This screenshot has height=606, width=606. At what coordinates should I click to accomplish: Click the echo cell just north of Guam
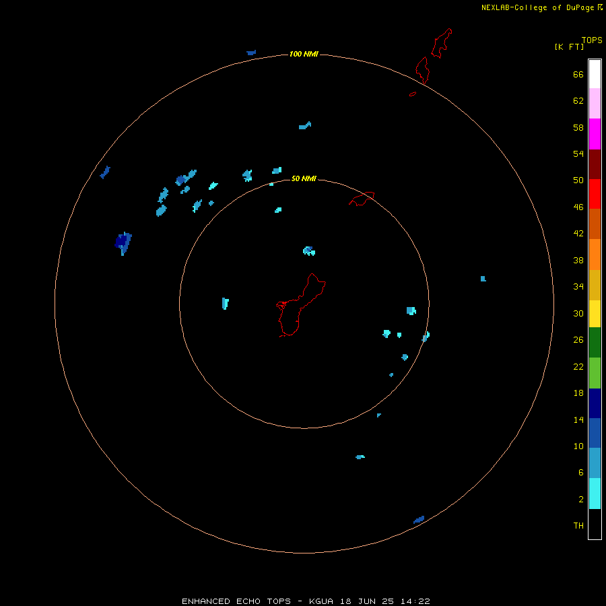pos(309,251)
